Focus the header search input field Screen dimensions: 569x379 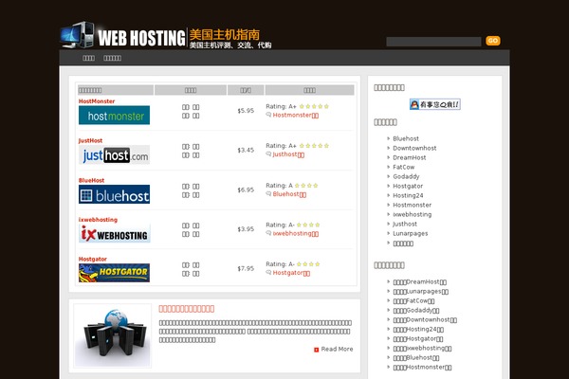tap(433, 42)
